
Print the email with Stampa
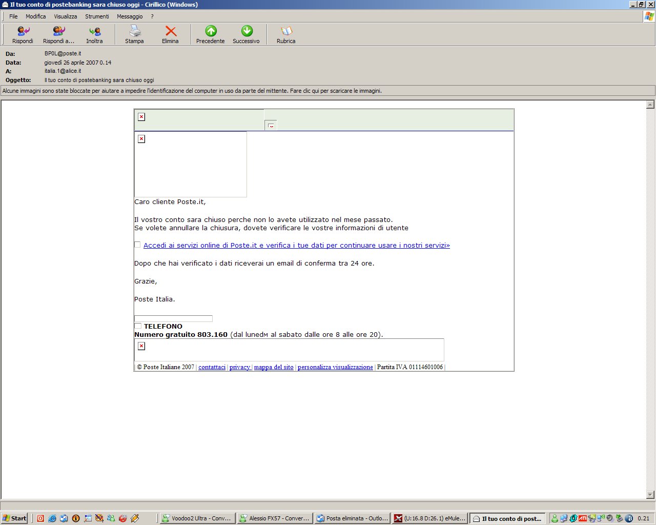click(x=134, y=35)
